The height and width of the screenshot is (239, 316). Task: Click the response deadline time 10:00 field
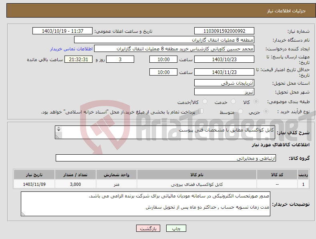(163, 59)
